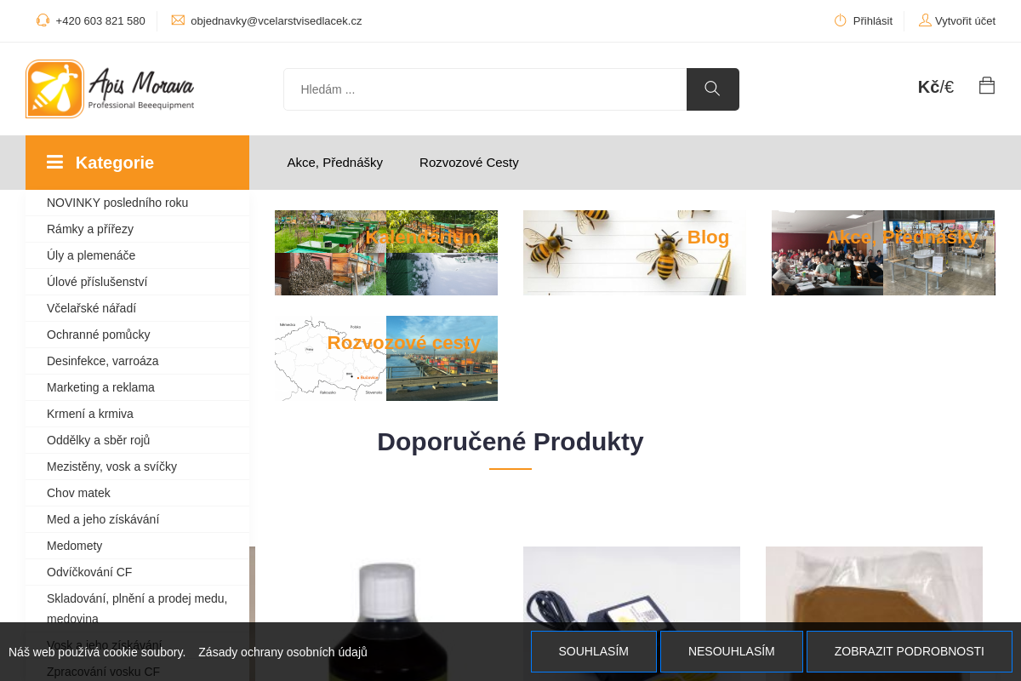The image size is (1021, 681).
Task: Click the Apis Morava bee logo
Action: click(111, 89)
